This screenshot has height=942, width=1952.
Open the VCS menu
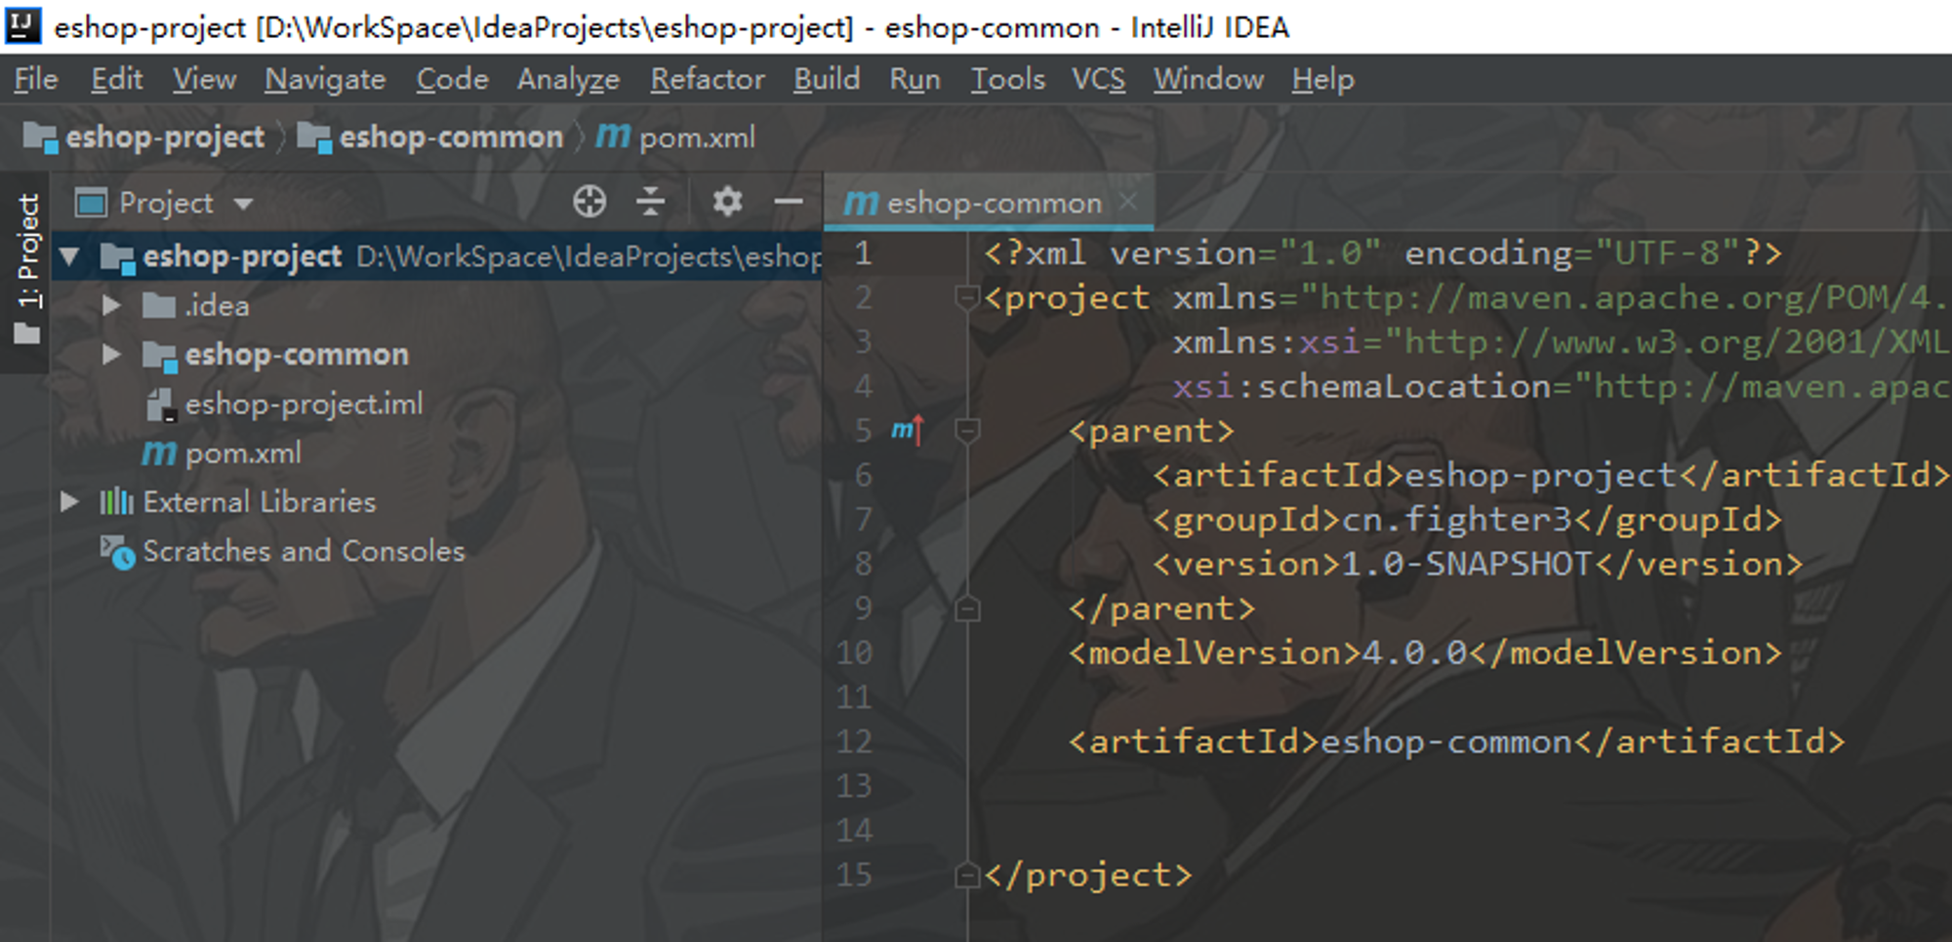click(x=1098, y=79)
